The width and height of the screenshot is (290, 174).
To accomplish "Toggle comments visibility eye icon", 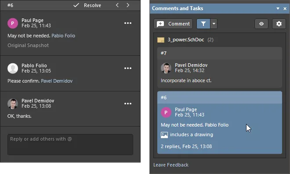I will (x=261, y=24).
